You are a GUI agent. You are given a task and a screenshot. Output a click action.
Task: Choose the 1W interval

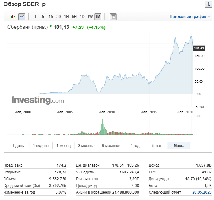coord(90,17)
